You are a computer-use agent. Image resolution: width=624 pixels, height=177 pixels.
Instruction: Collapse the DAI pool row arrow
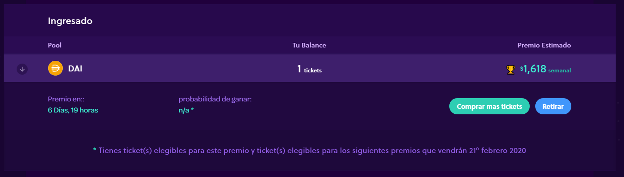click(x=22, y=69)
